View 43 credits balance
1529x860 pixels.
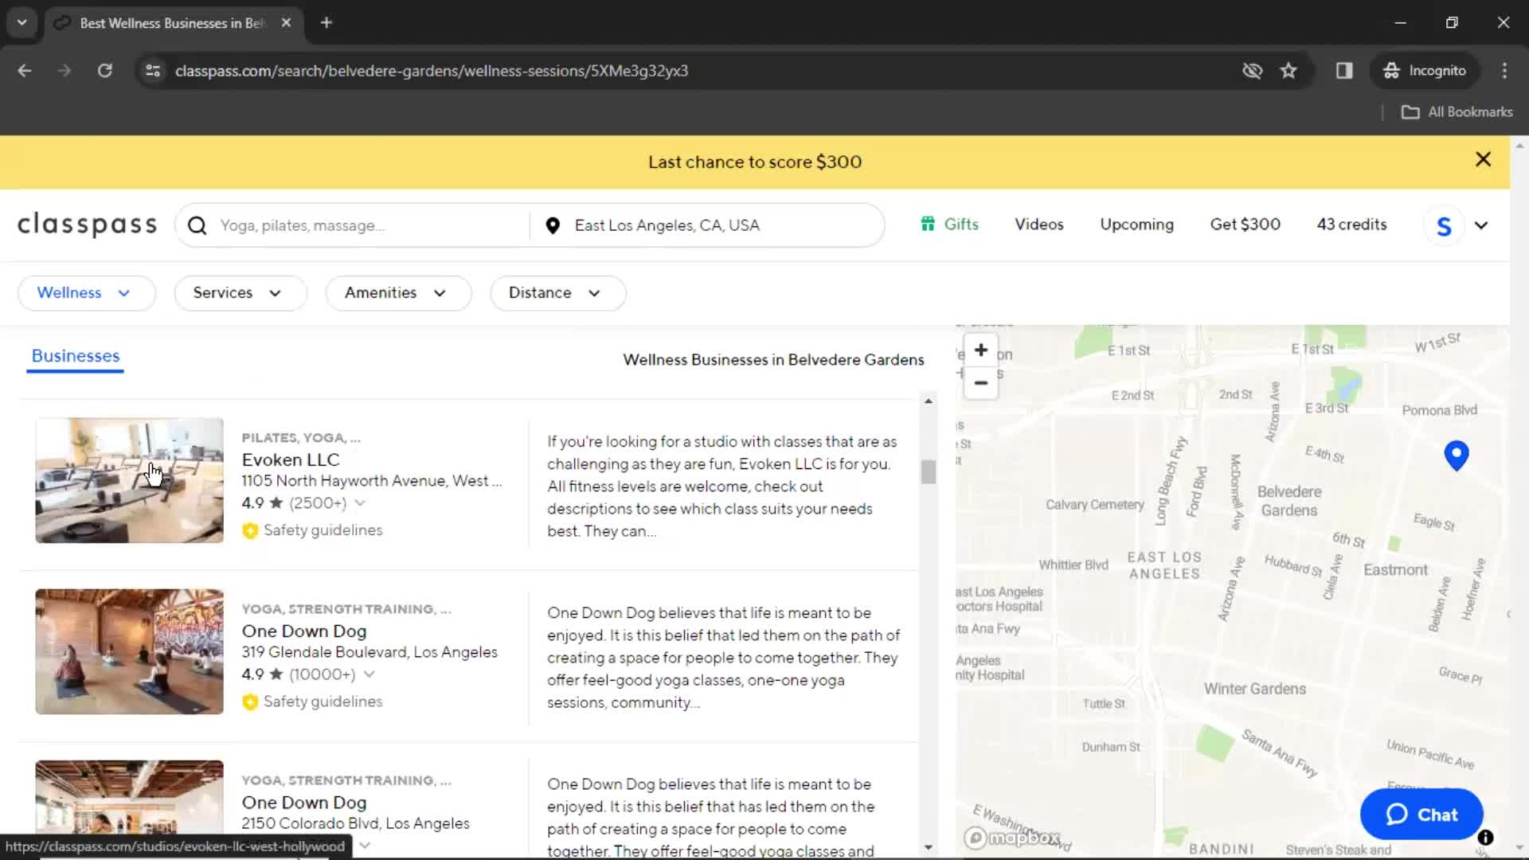pyautogui.click(x=1351, y=225)
